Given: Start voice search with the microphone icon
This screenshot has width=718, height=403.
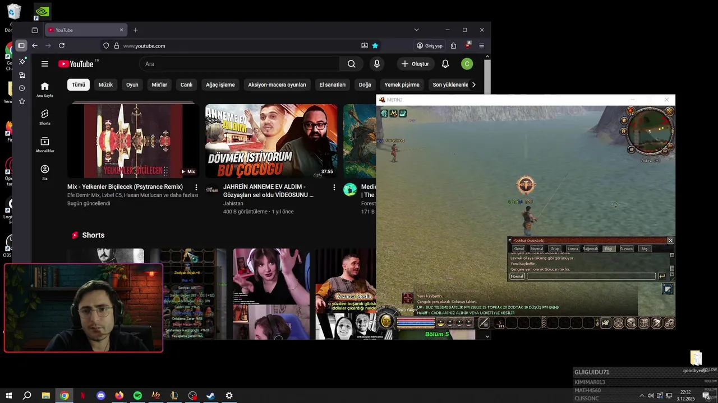Looking at the screenshot, I should pos(377,64).
